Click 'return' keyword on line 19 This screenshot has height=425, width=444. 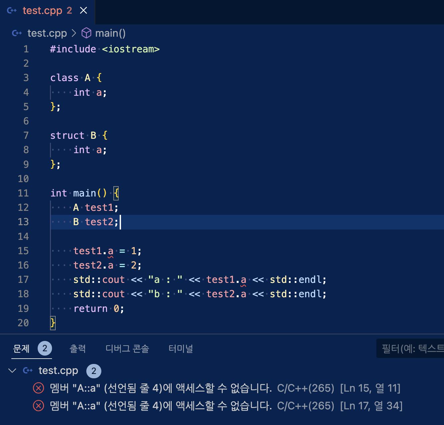point(90,309)
